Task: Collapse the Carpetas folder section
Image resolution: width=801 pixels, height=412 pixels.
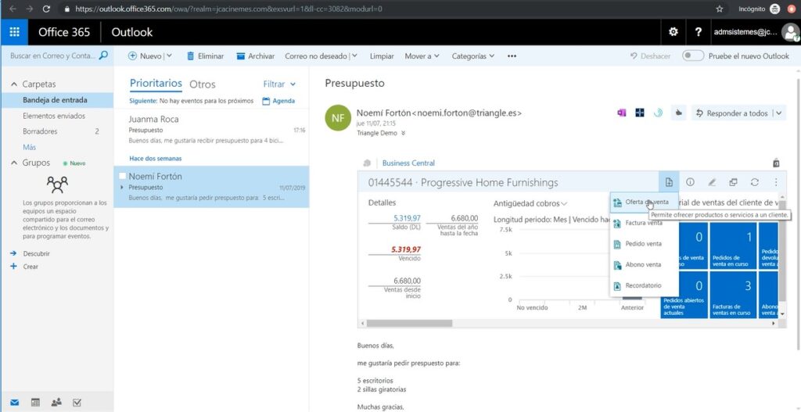Action: pos(13,84)
